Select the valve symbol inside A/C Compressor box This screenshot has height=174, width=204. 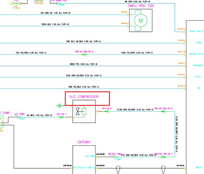coord(78,111)
